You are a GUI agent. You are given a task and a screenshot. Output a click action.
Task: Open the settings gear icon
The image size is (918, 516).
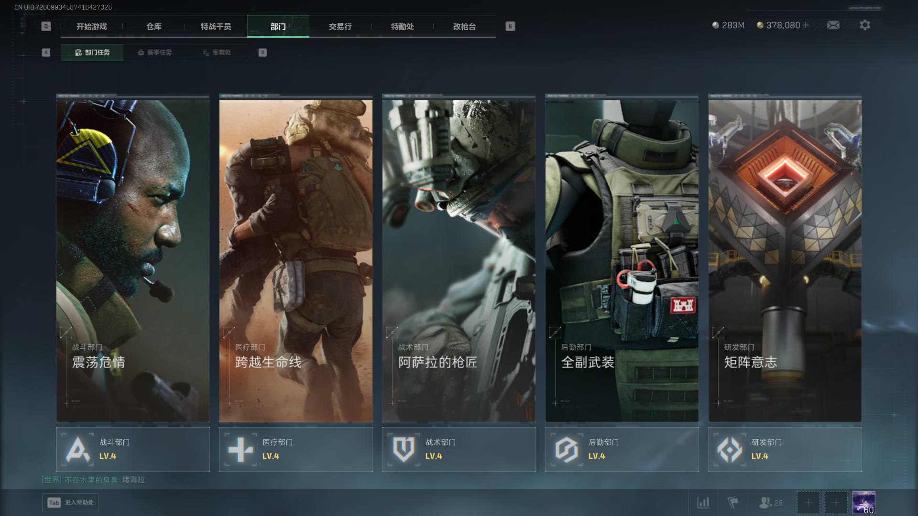(x=864, y=25)
